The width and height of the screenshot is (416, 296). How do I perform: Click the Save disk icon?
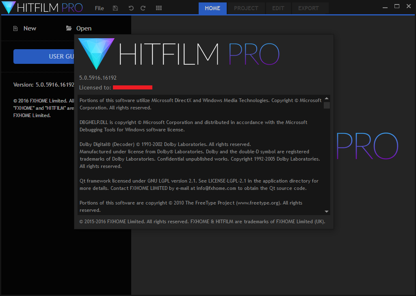coord(115,8)
